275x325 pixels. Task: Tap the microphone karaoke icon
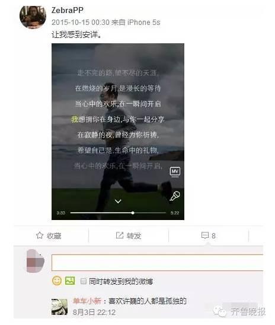(175, 196)
